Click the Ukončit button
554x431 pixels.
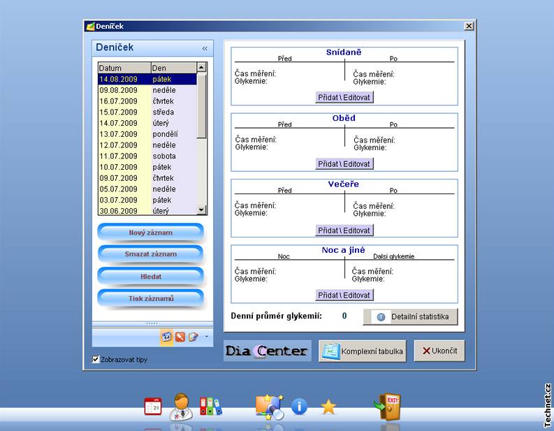[x=439, y=351]
